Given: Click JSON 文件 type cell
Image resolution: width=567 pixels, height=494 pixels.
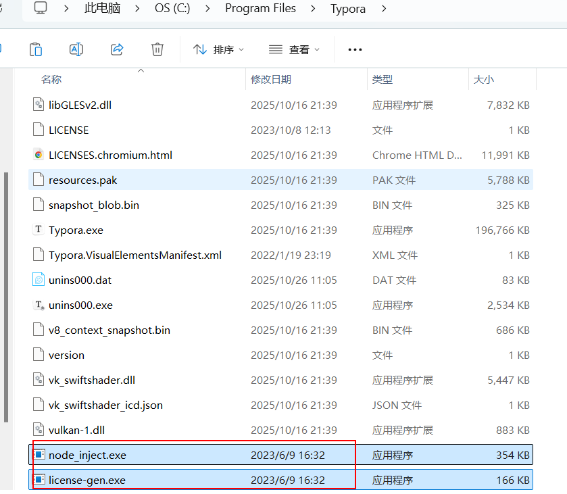Looking at the screenshot, I should pyautogui.click(x=397, y=405).
